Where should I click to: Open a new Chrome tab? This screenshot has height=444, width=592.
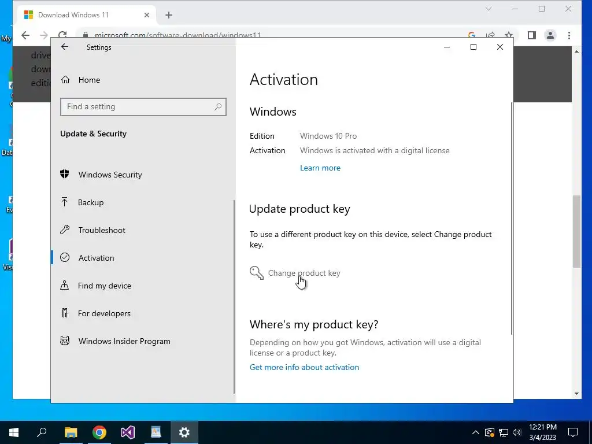coord(169,15)
